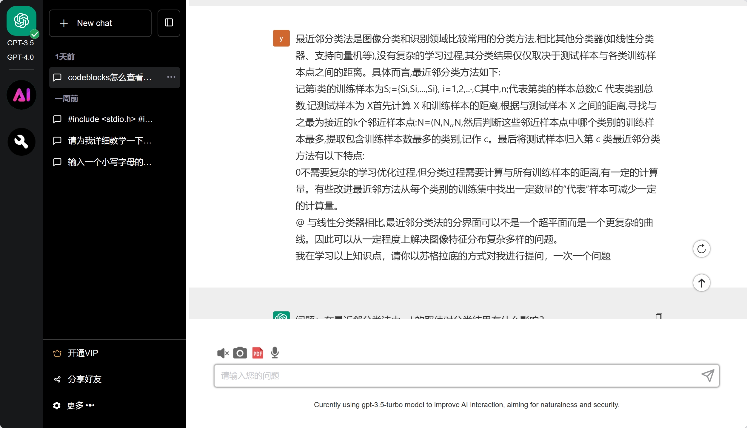
Task: Open the colorful AI tools icon
Action: [x=21, y=95]
